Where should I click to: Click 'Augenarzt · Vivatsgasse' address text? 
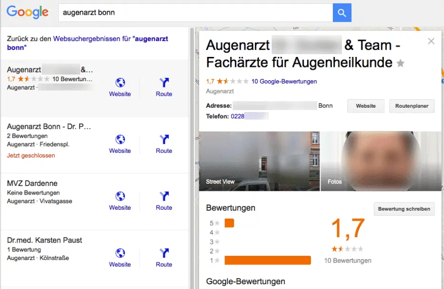[39, 201]
